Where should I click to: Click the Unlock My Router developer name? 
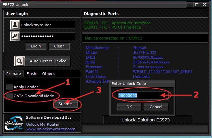pos(43,124)
